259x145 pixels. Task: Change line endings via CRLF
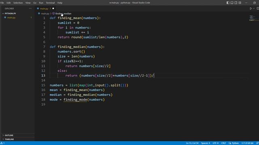click(223, 143)
